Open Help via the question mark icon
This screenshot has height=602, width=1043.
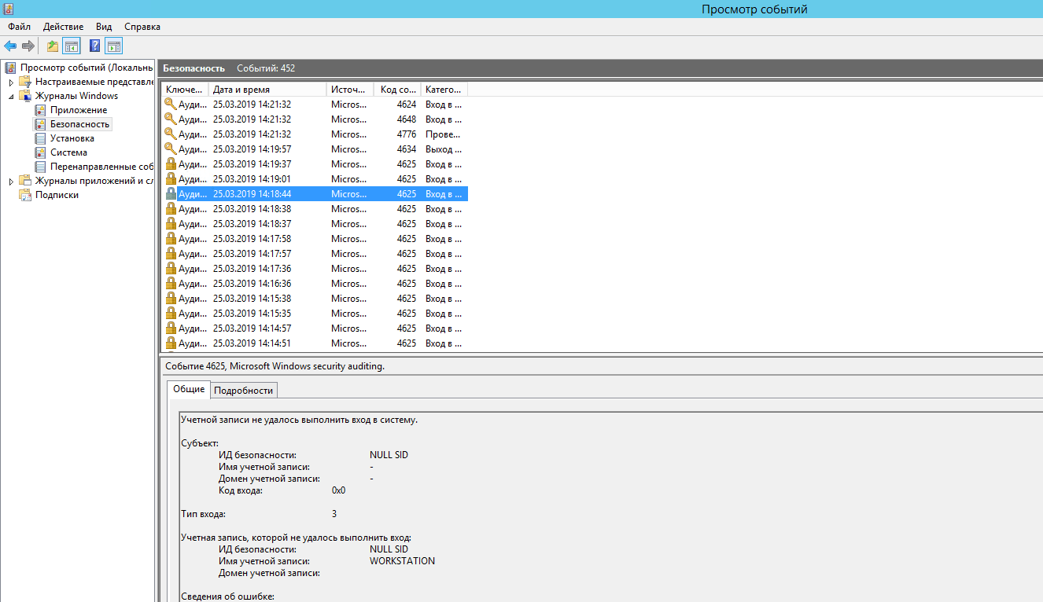coord(95,46)
